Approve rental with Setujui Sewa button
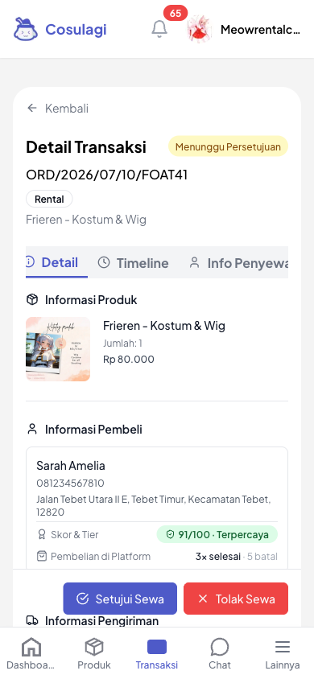Screen dimensions: 314x679 (120, 599)
